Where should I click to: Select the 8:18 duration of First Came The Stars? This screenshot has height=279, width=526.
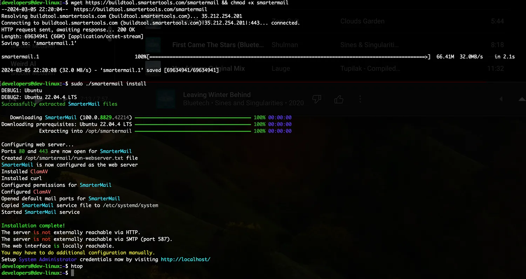pos(497,45)
